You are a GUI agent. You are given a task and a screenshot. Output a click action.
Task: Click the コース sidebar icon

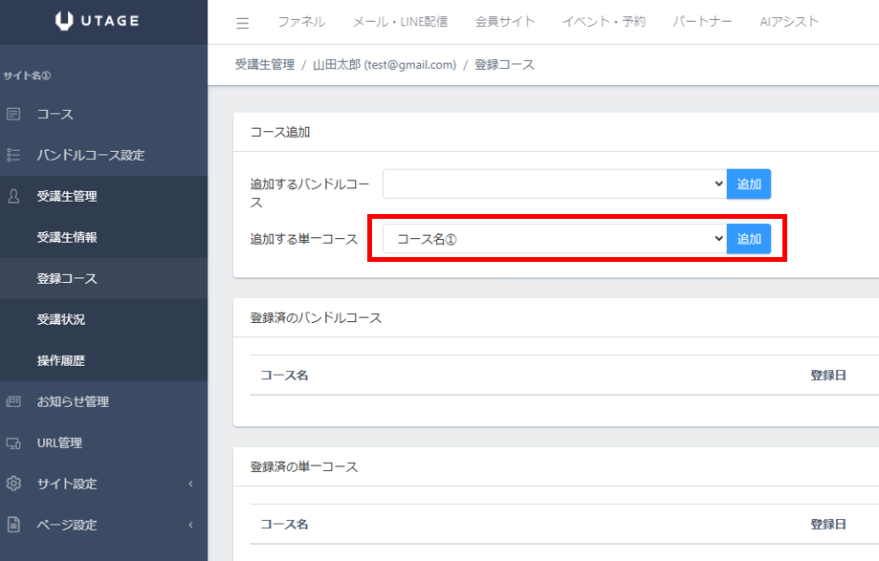coord(13,114)
